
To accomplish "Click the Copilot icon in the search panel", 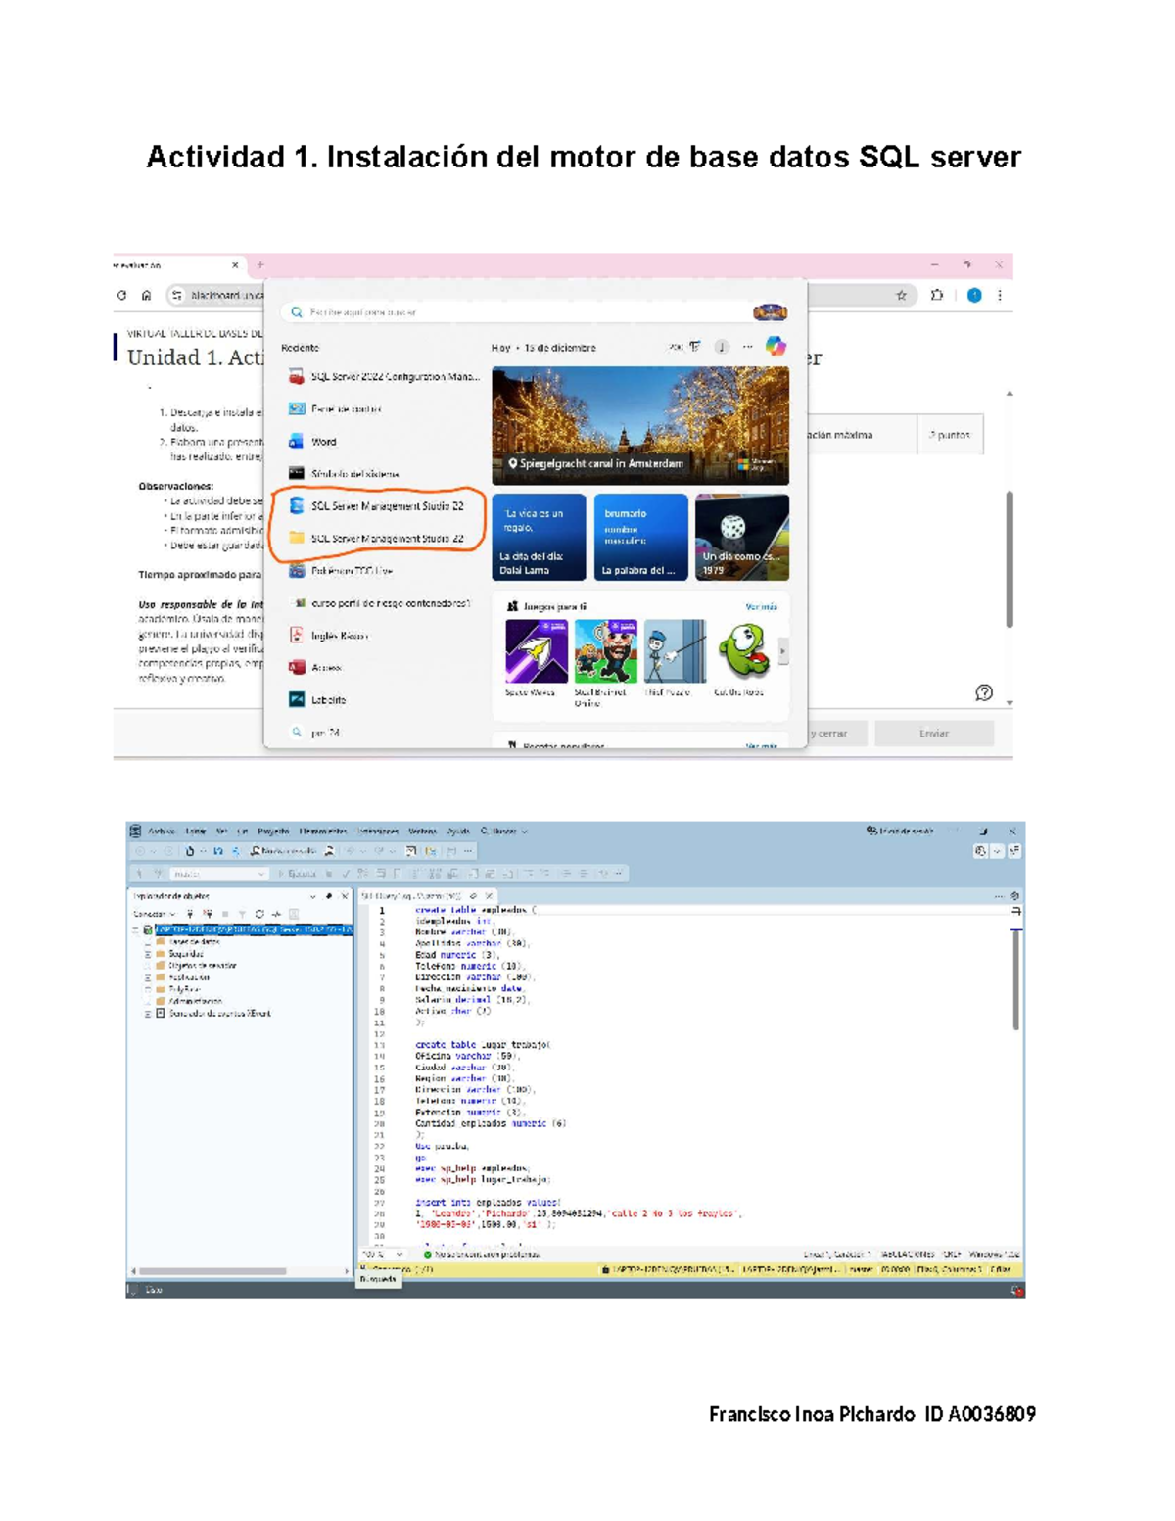I will click(x=775, y=347).
